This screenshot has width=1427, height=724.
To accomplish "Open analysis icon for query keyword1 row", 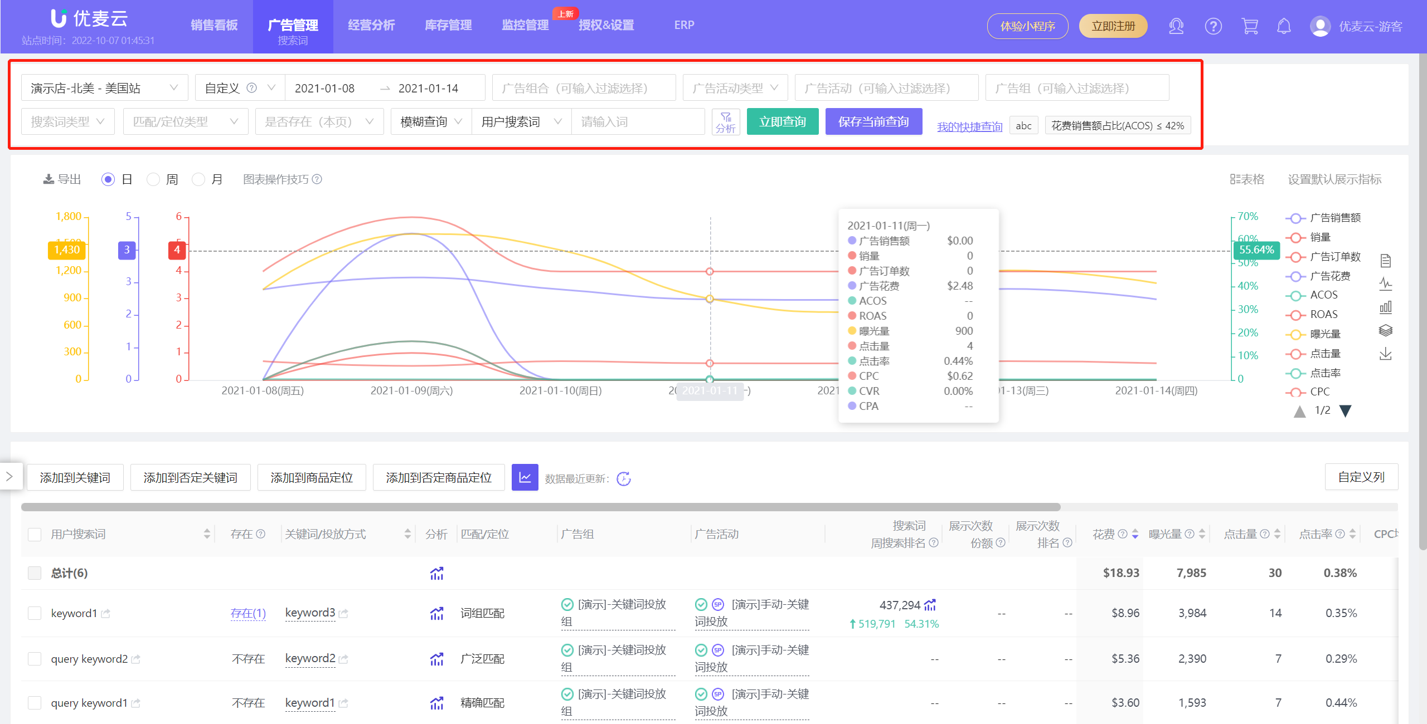I will [x=436, y=703].
